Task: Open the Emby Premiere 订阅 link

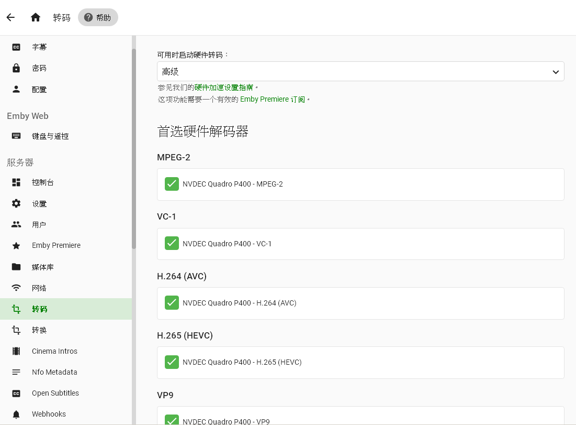Action: 273,100
